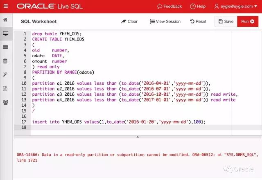Open Schema database icon in sidebar
Image resolution: width=262 pixels, height=180 pixels.
pos(5,61)
